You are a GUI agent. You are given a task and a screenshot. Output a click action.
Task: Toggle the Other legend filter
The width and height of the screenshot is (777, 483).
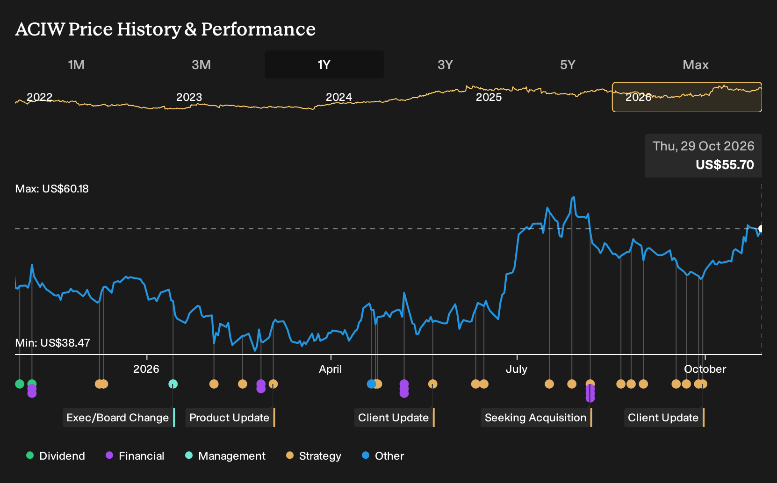coord(383,456)
